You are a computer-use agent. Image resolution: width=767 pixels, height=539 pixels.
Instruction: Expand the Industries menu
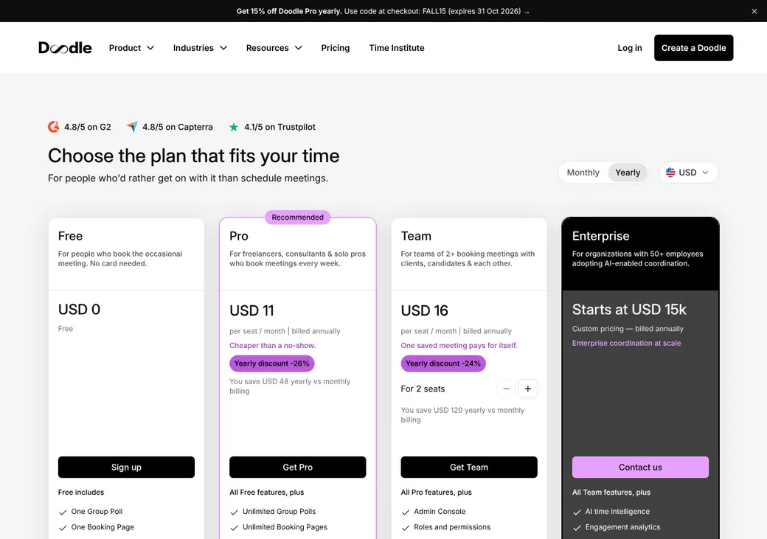(x=200, y=48)
